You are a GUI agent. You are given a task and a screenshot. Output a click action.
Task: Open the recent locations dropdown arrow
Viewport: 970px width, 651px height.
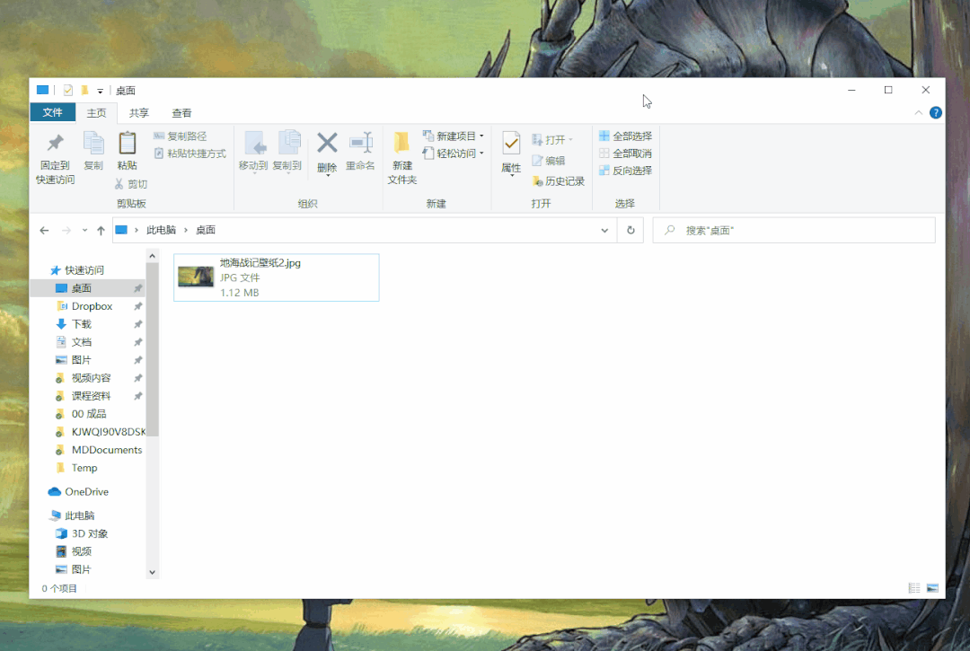pos(84,231)
